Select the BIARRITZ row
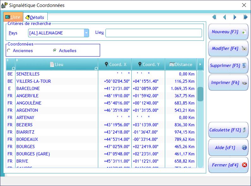Viewport: 251px width, 186px height. (101, 132)
